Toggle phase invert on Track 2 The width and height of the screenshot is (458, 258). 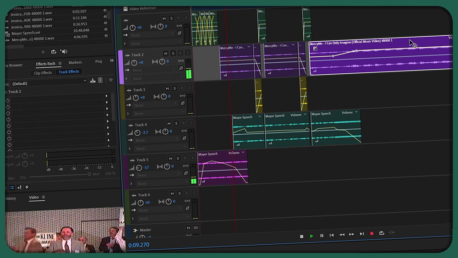181,68
